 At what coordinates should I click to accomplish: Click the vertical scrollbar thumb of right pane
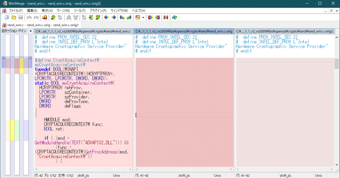[x=337, y=63]
